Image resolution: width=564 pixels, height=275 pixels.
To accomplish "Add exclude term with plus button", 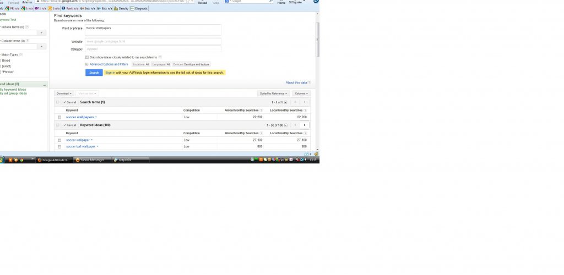I will tap(42, 47).
